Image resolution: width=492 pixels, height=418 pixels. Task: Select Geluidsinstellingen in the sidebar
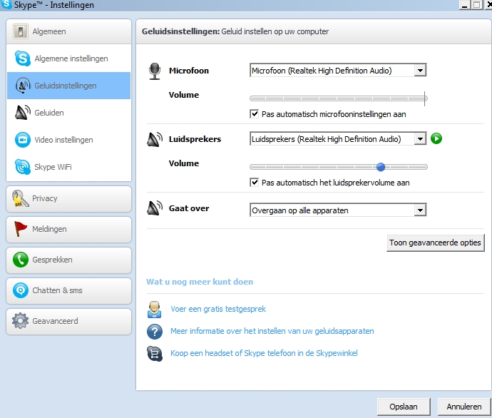coord(68,86)
